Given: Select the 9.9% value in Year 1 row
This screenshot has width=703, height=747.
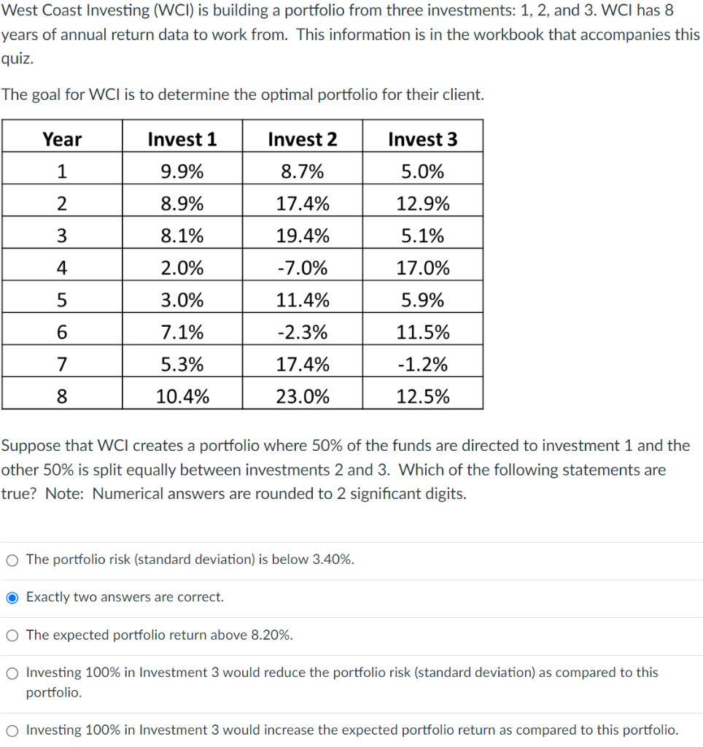Looking at the screenshot, I should 181,171.
